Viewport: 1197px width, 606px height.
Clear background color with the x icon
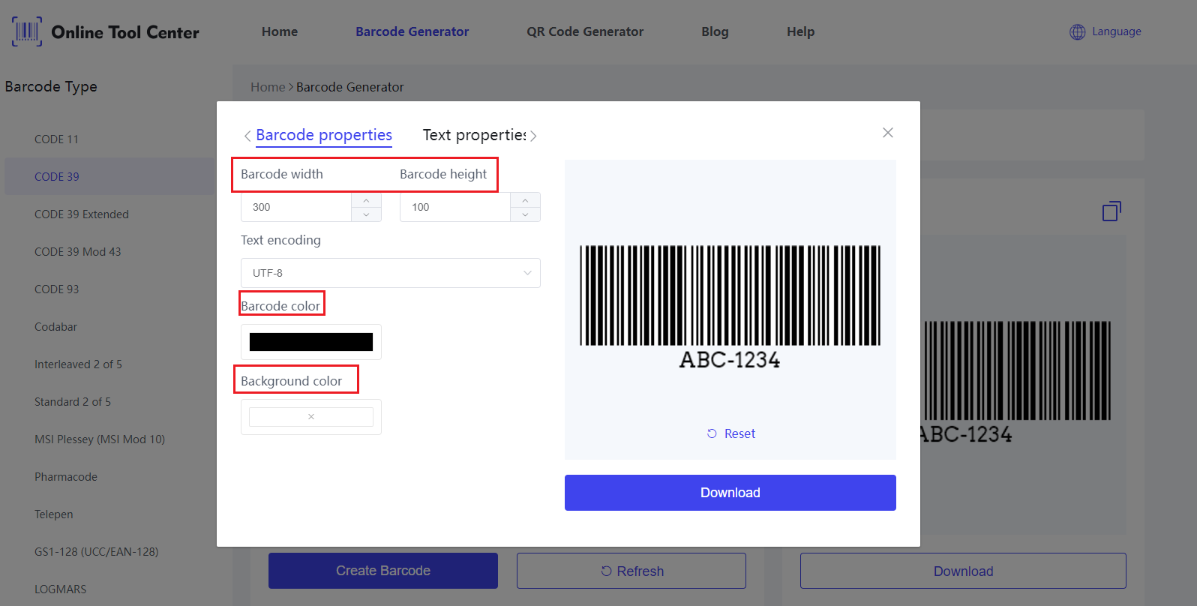(x=311, y=416)
